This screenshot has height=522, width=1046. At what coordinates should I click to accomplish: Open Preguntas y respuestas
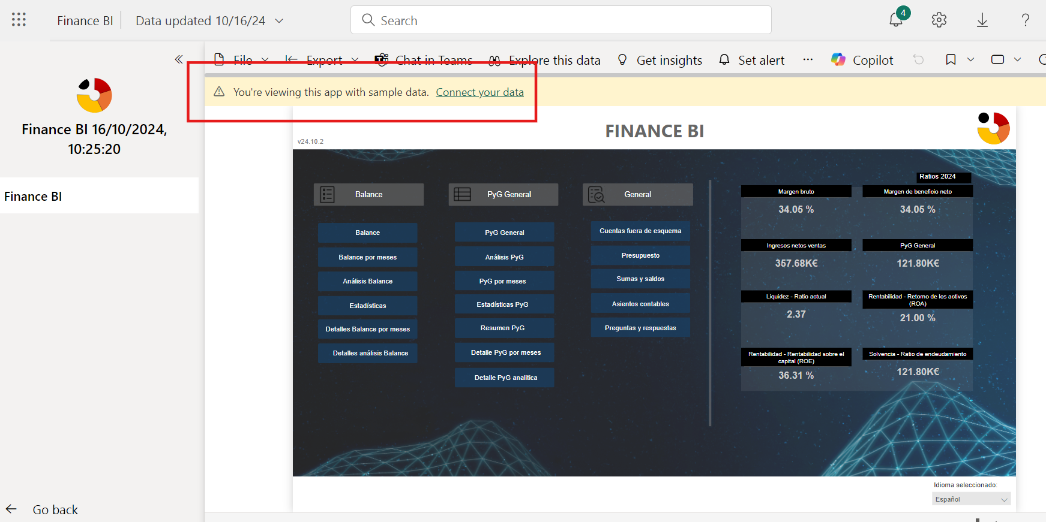640,328
